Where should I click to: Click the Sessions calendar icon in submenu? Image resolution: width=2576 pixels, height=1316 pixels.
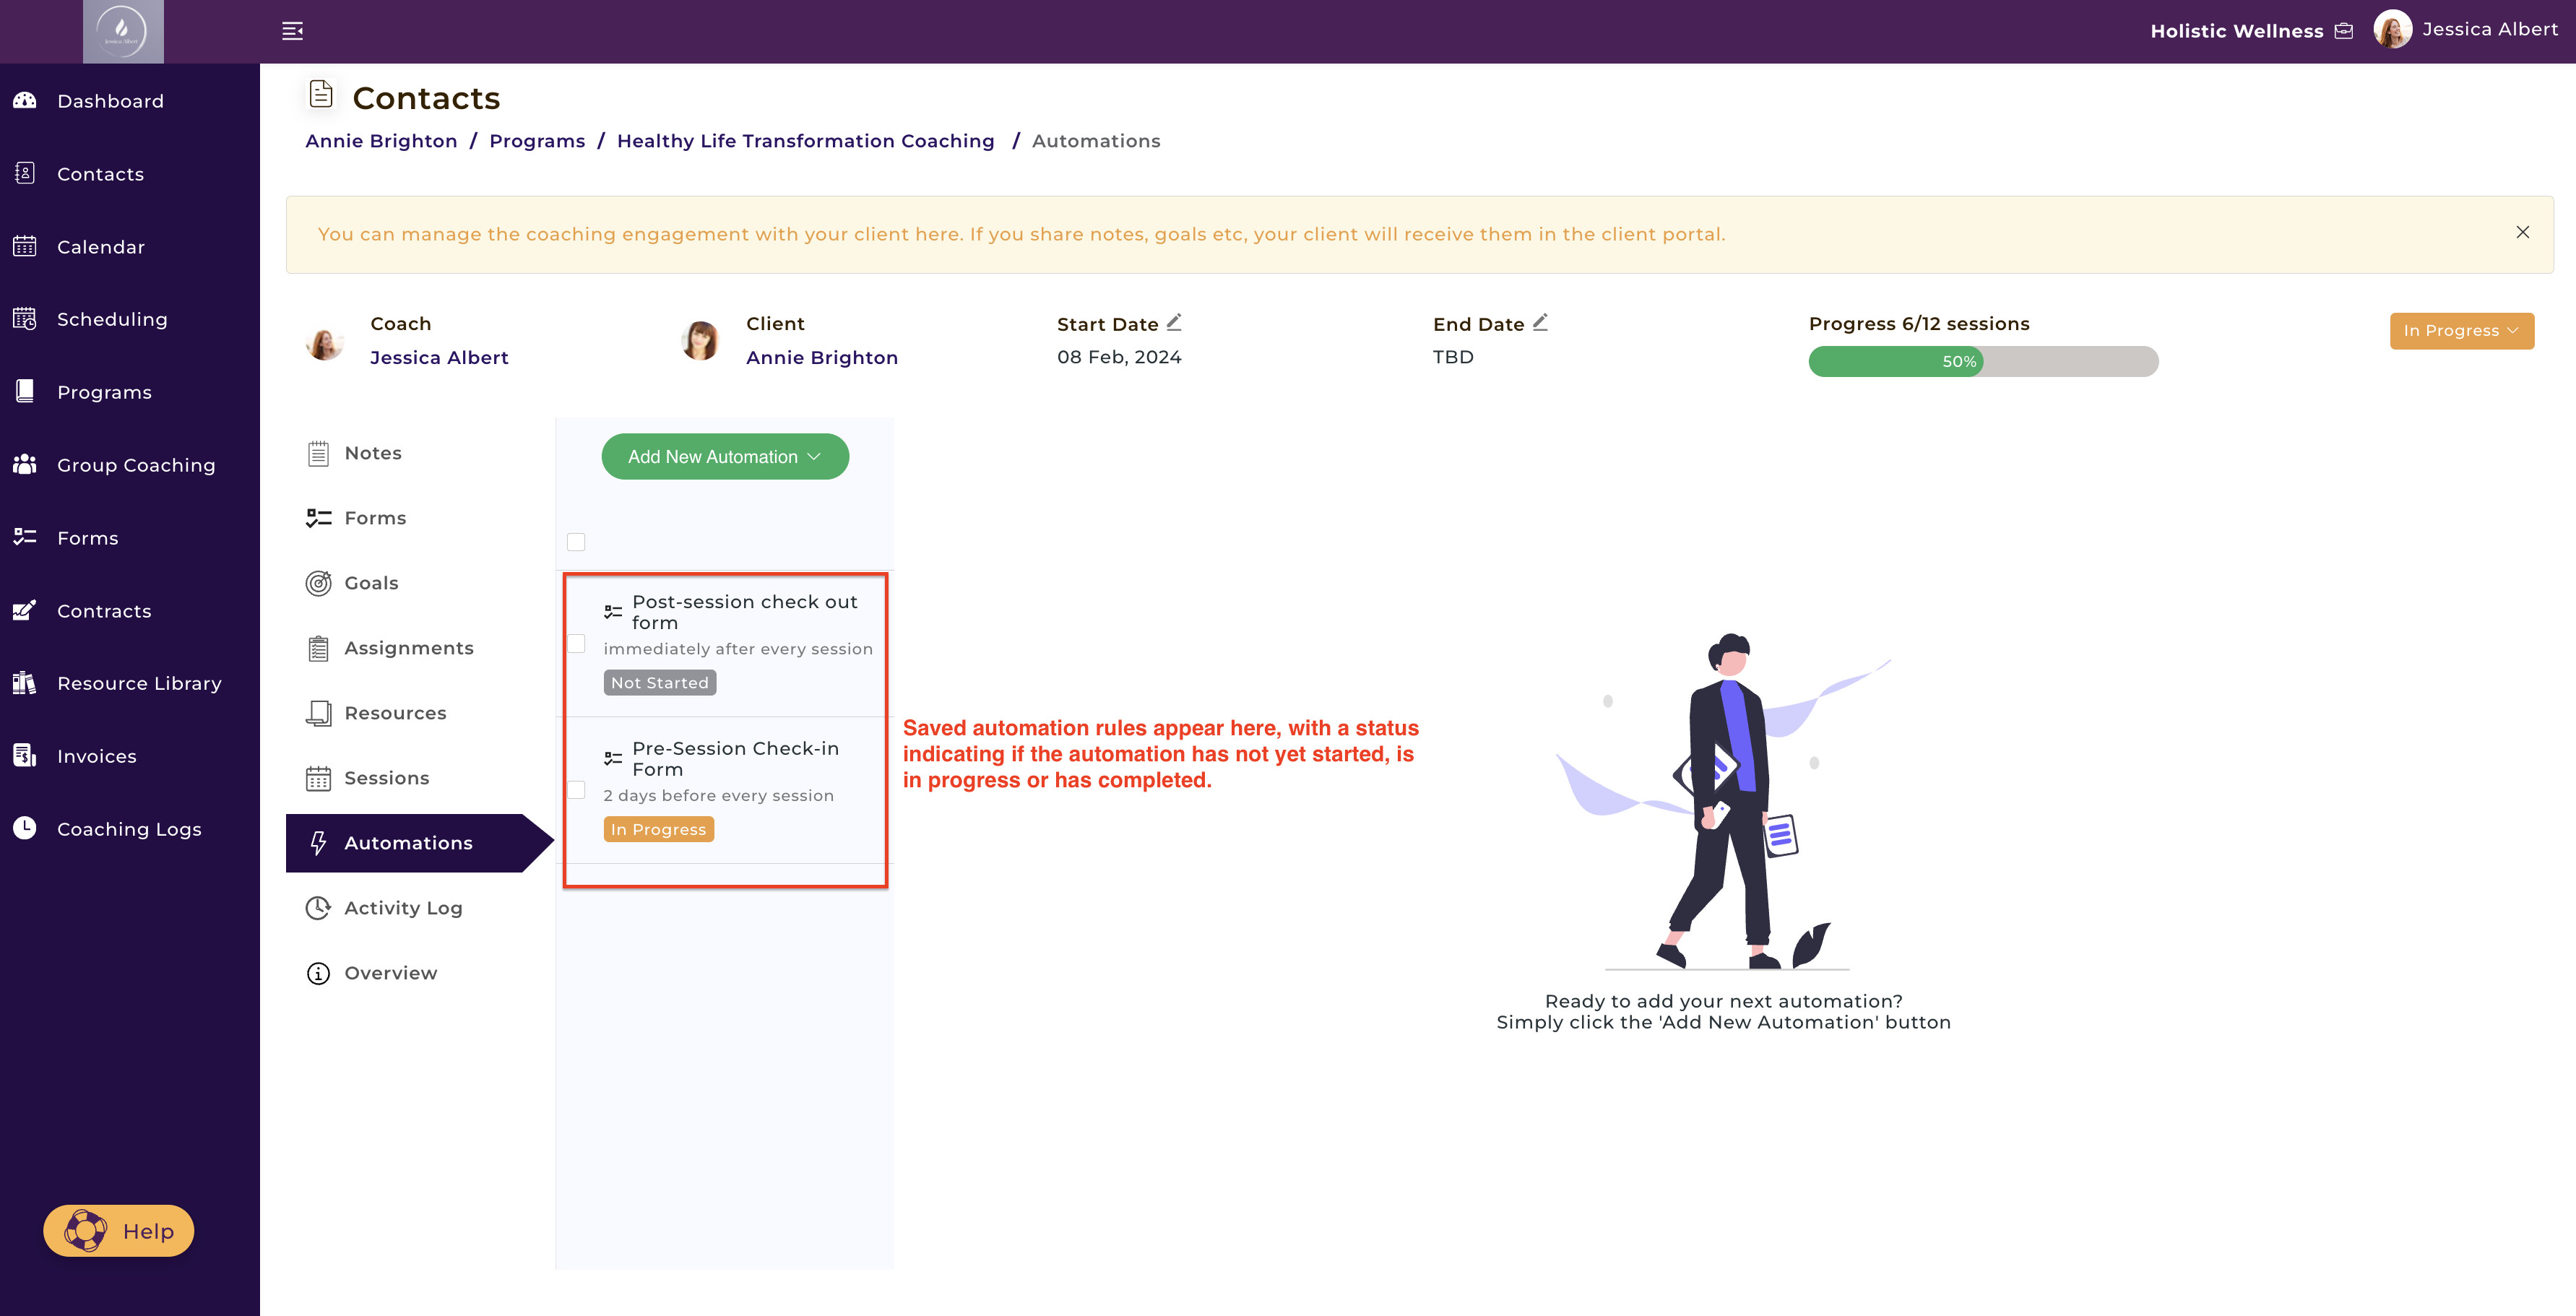pos(318,778)
